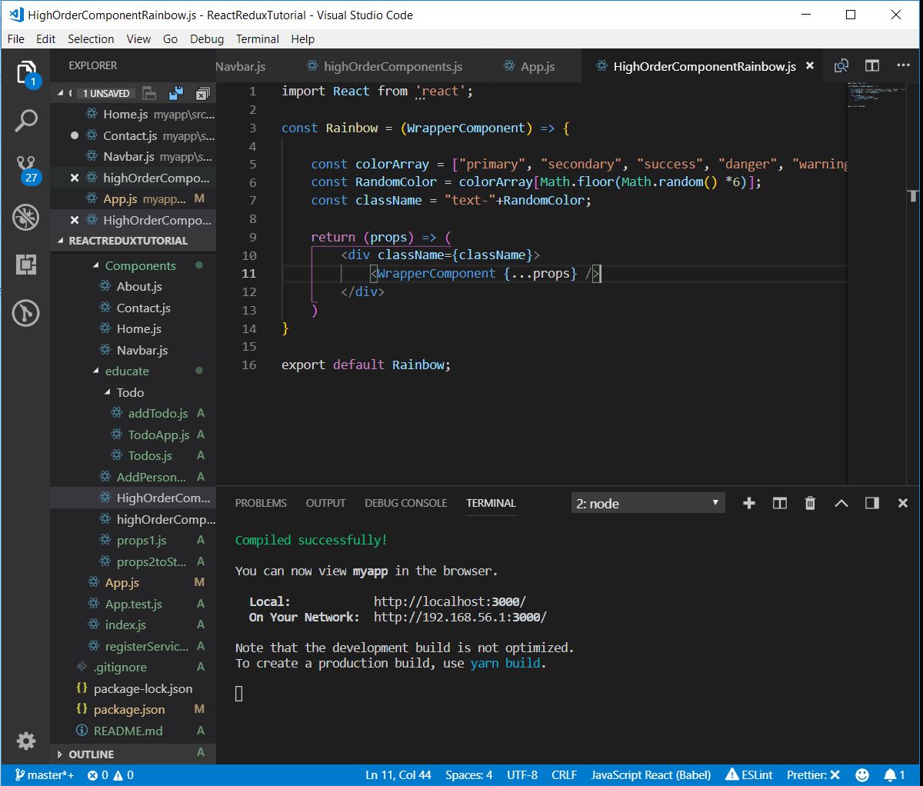The height and width of the screenshot is (786, 923).
Task: Open the Extensions view in activity bar
Action: pos(26,265)
